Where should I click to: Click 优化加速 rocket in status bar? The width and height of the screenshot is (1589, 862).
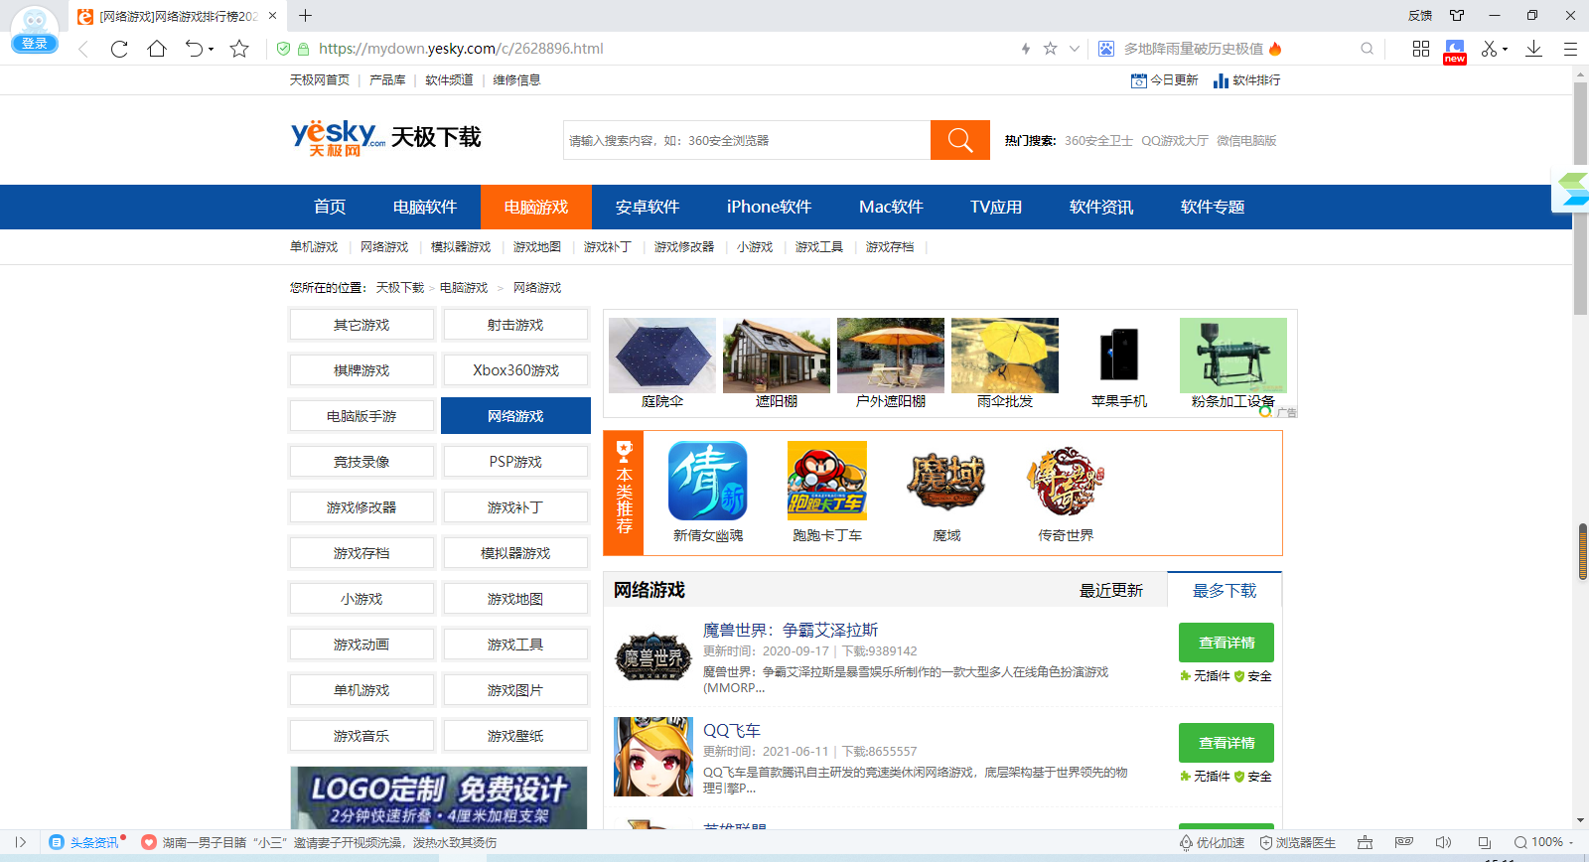tap(1212, 842)
